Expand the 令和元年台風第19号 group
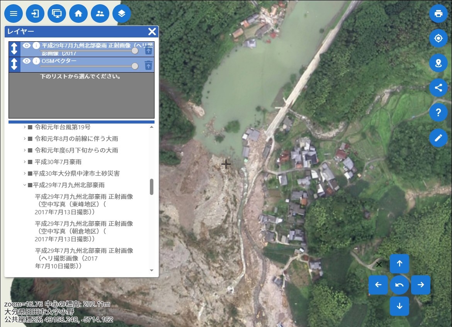This screenshot has width=452, height=327. tap(24, 127)
